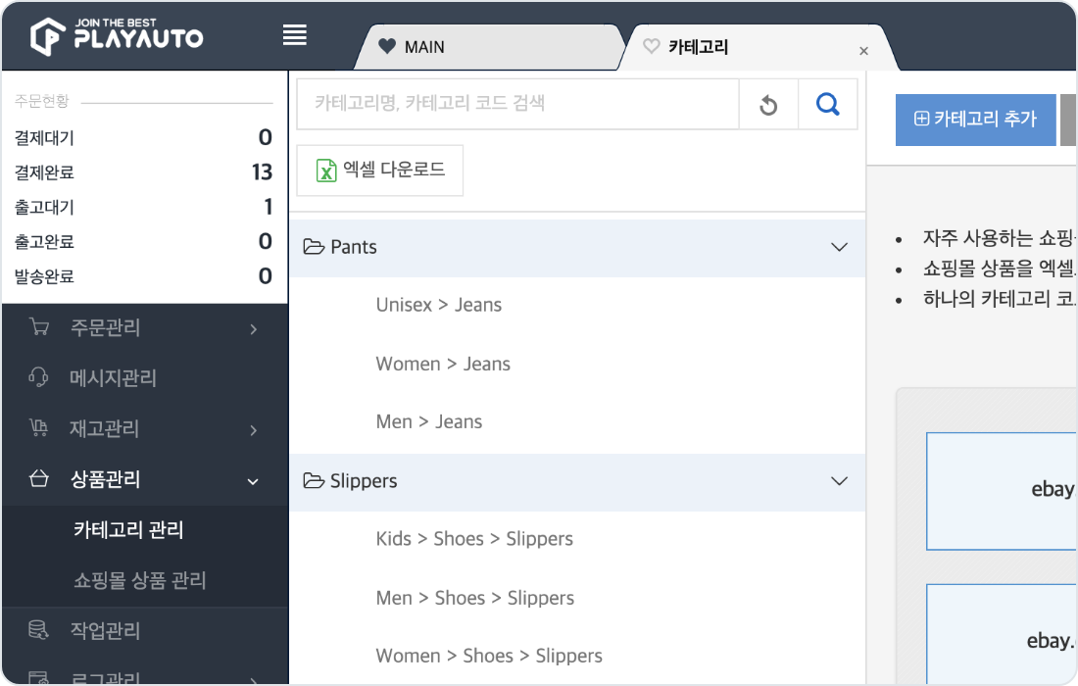This screenshot has width=1078, height=686.
Task: Click the heart icon on 카테고리 tab
Action: pos(651,47)
